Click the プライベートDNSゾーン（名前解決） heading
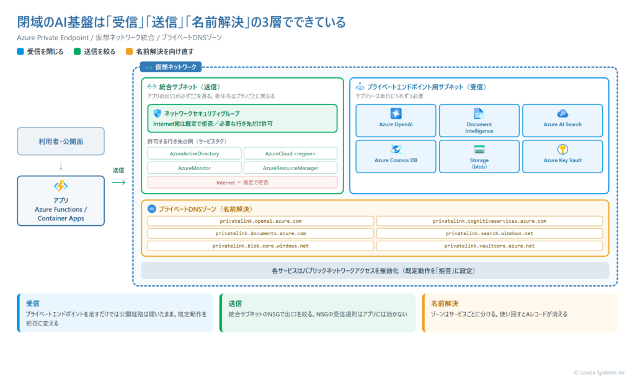Image resolution: width=635 pixels, height=380 pixels. (x=206, y=209)
